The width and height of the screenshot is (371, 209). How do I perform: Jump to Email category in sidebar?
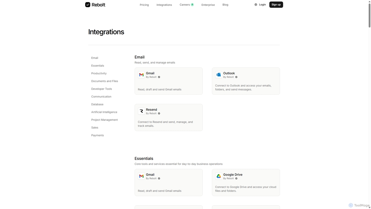(95, 58)
